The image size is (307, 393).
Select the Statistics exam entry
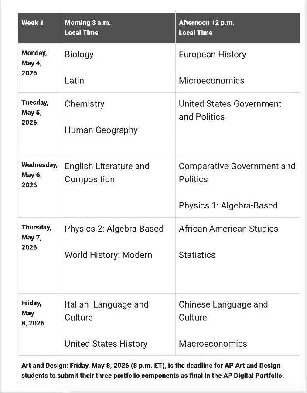point(197,255)
